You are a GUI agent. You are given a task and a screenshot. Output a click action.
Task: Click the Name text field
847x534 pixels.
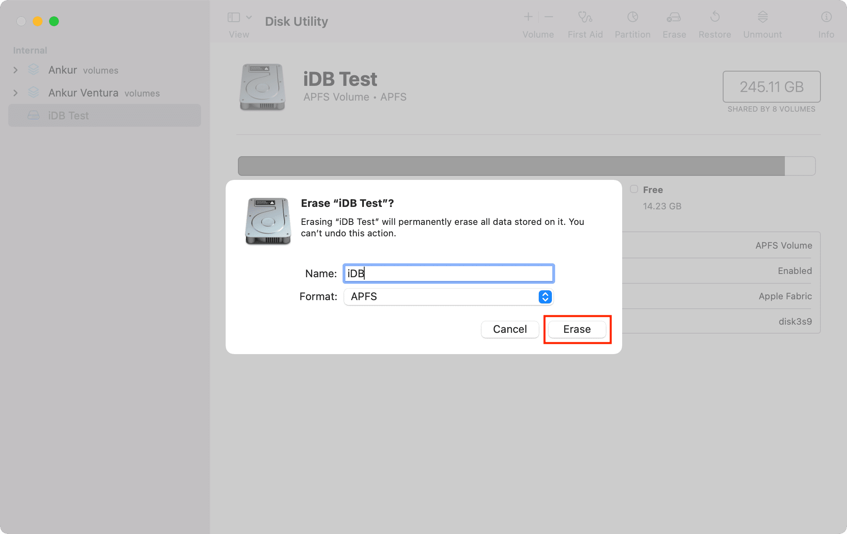point(448,274)
